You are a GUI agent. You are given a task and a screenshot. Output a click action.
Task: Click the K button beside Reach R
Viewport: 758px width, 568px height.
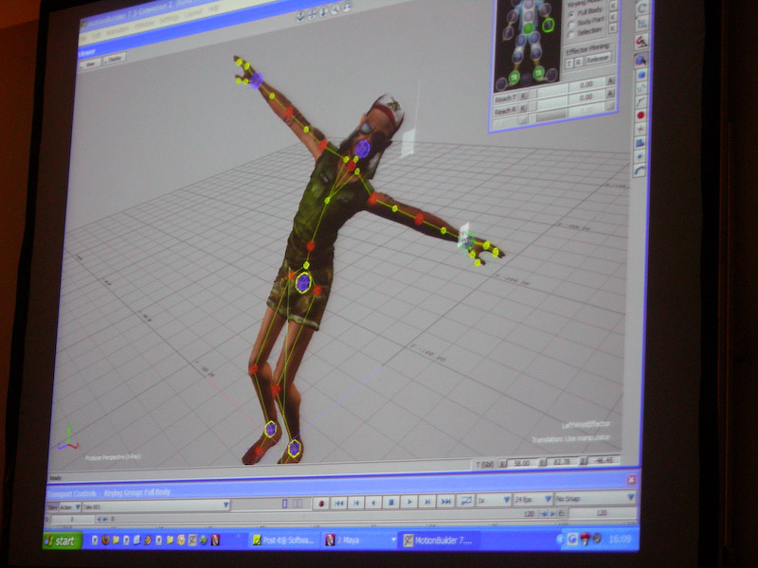[524, 109]
